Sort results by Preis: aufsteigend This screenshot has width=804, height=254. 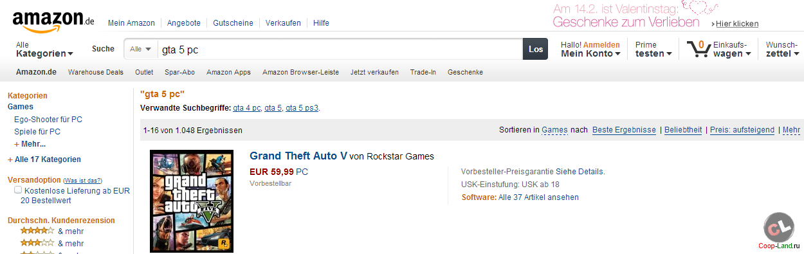point(742,130)
